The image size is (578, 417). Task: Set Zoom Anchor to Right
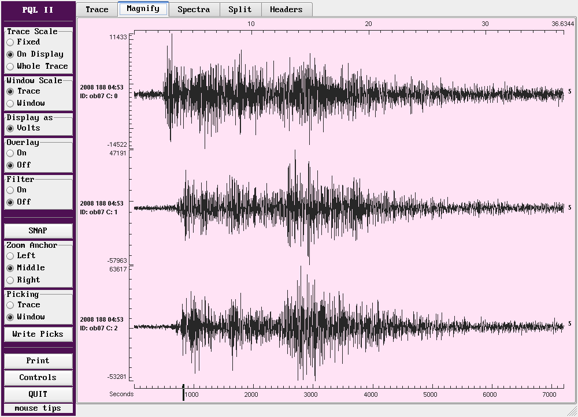click(10, 280)
